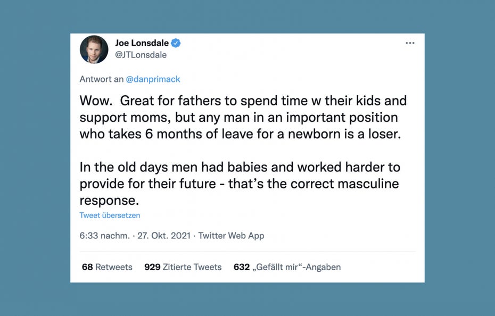The width and height of the screenshot is (495, 316).
Task: Click the 6:33 nachm. timestamp
Action: pyautogui.click(x=104, y=236)
